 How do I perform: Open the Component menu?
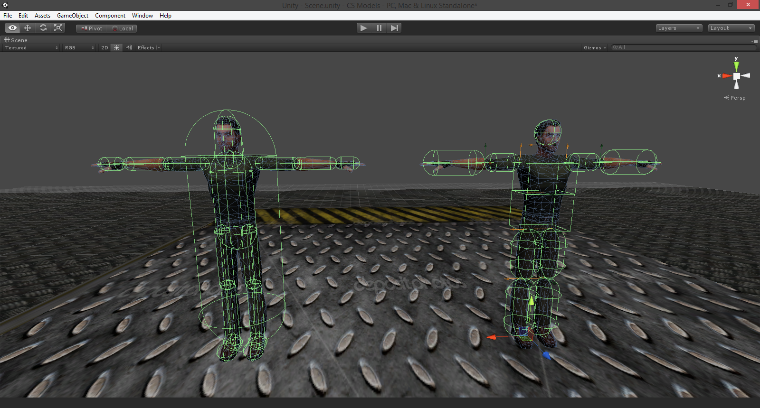(x=110, y=16)
